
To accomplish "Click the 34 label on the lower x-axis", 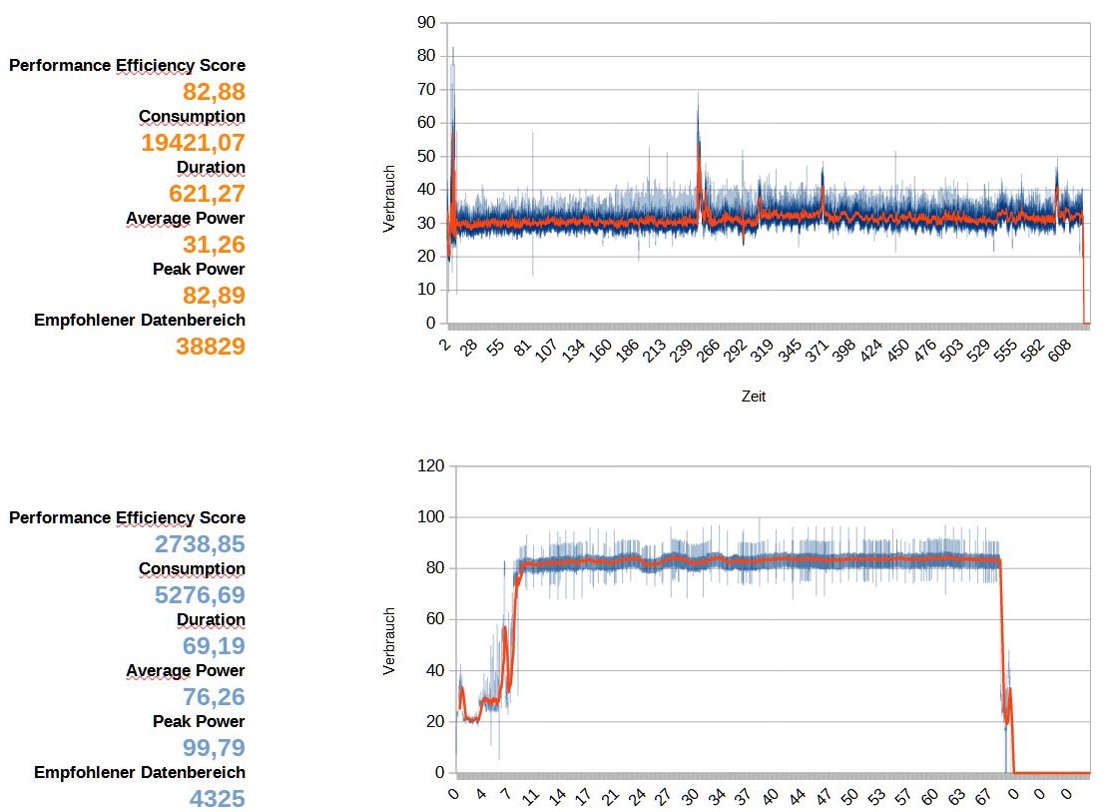I will tap(717, 796).
